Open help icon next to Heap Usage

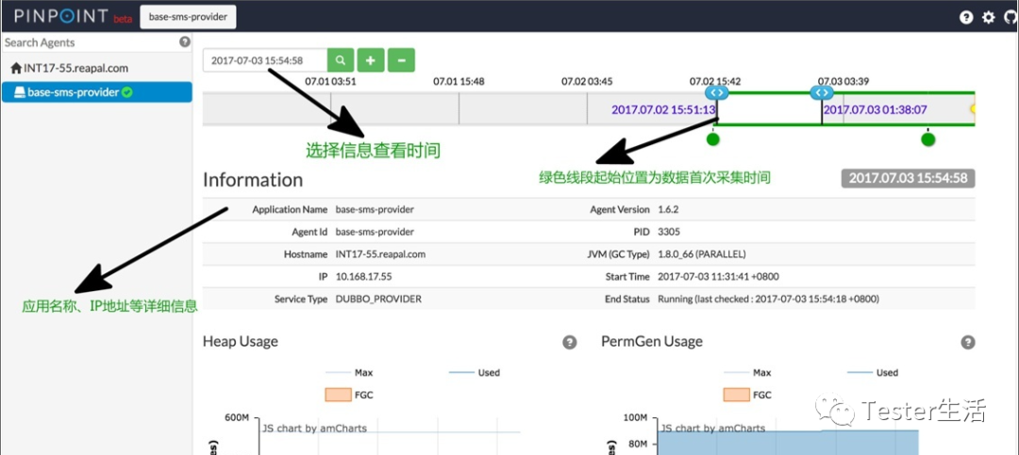570,342
